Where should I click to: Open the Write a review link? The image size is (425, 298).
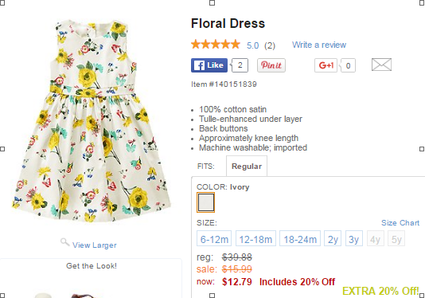coord(319,45)
